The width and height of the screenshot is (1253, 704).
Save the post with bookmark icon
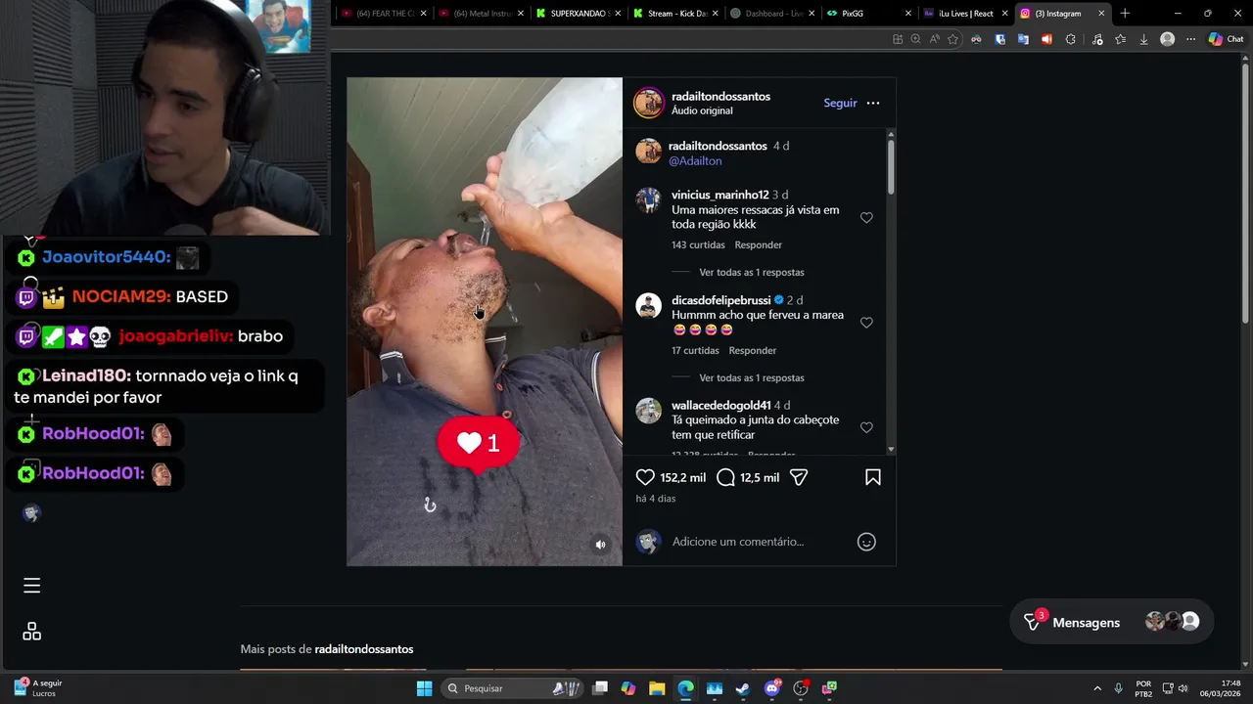(x=873, y=477)
